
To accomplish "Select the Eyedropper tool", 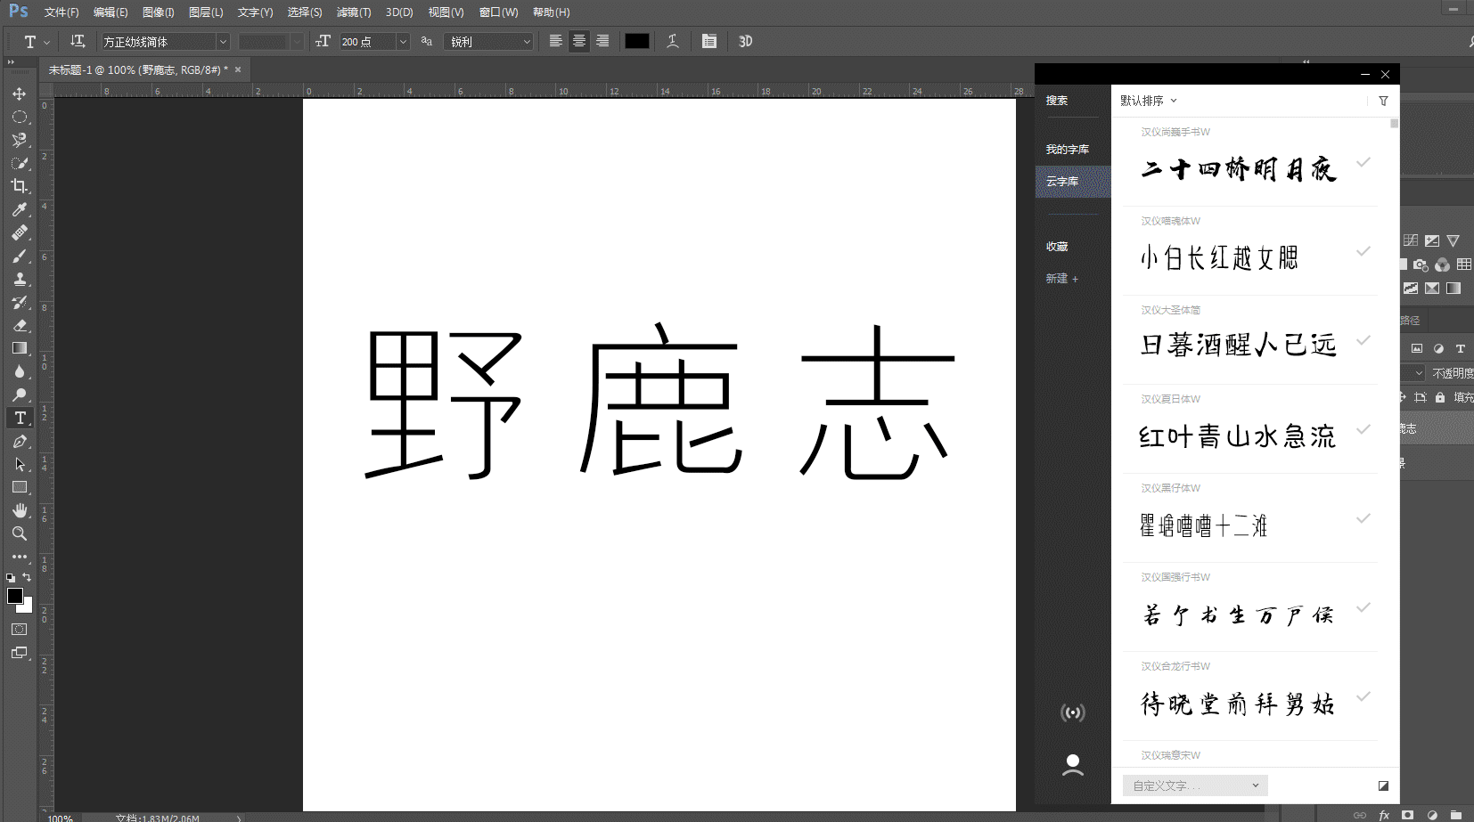I will click(19, 210).
